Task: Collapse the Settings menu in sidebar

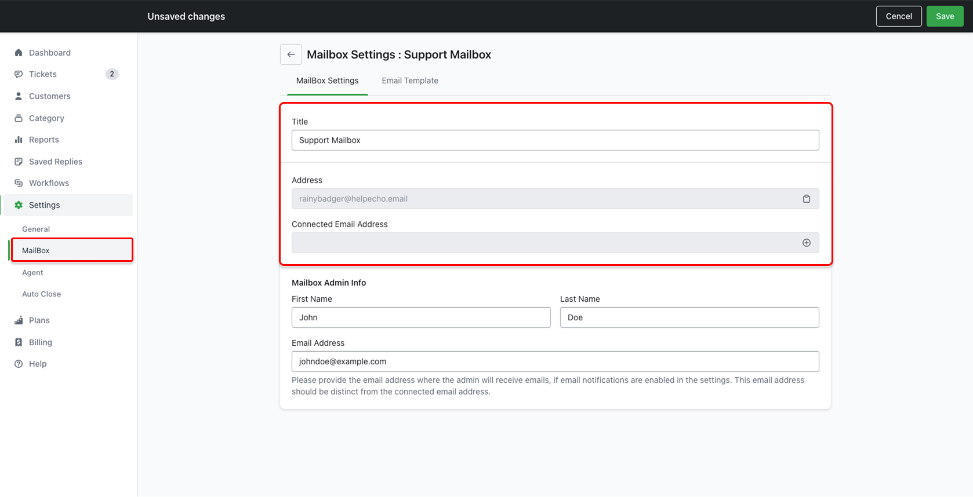Action: [44, 205]
